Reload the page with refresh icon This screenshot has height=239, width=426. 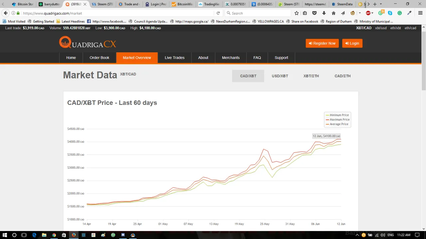tap(218, 13)
